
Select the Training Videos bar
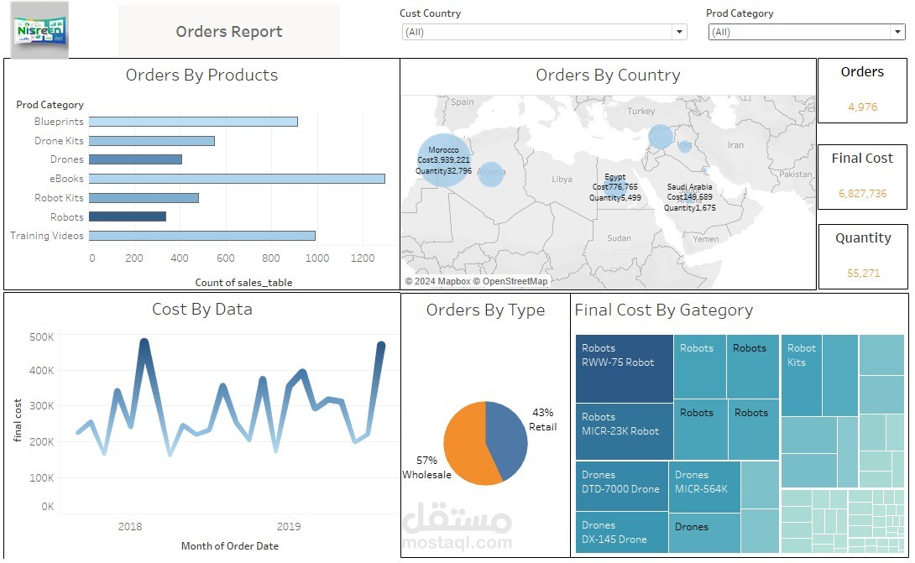202,236
